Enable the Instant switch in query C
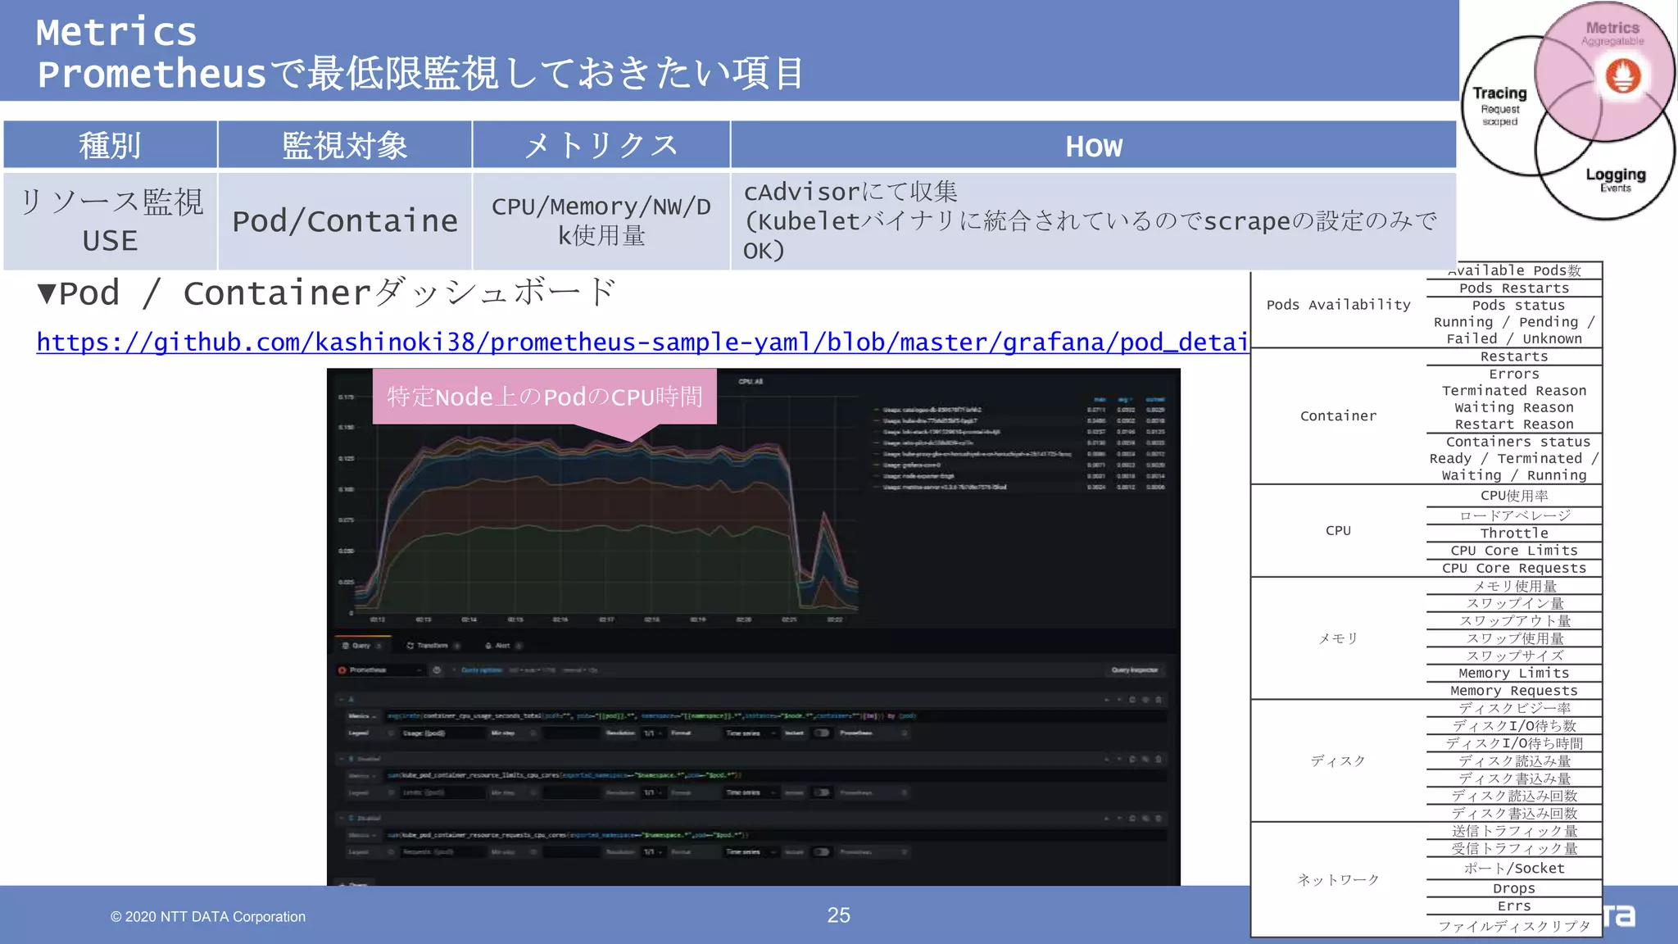This screenshot has height=944, width=1678. point(822,851)
